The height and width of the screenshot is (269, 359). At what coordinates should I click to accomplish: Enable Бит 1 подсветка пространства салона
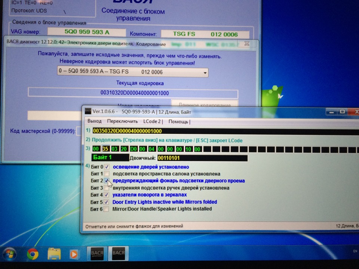click(107, 174)
